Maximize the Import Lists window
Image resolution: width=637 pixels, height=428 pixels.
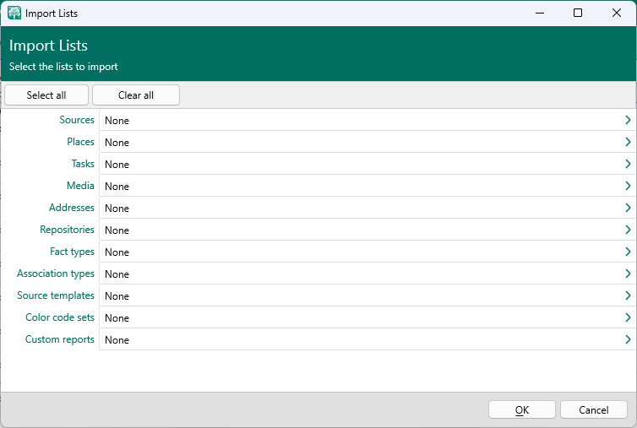coord(578,13)
